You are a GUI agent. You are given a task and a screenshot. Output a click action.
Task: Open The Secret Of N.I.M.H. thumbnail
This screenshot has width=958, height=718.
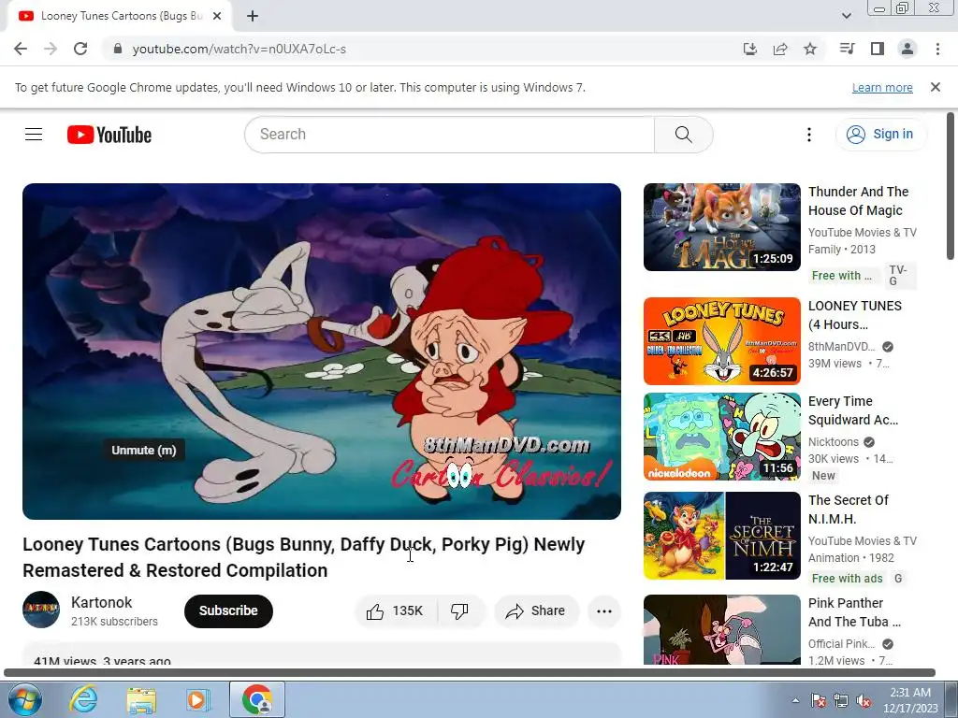pos(721,536)
